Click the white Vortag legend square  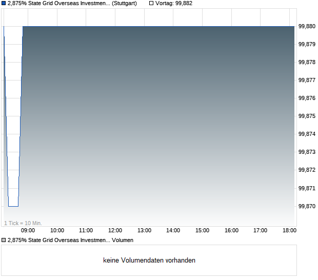click(151, 3)
